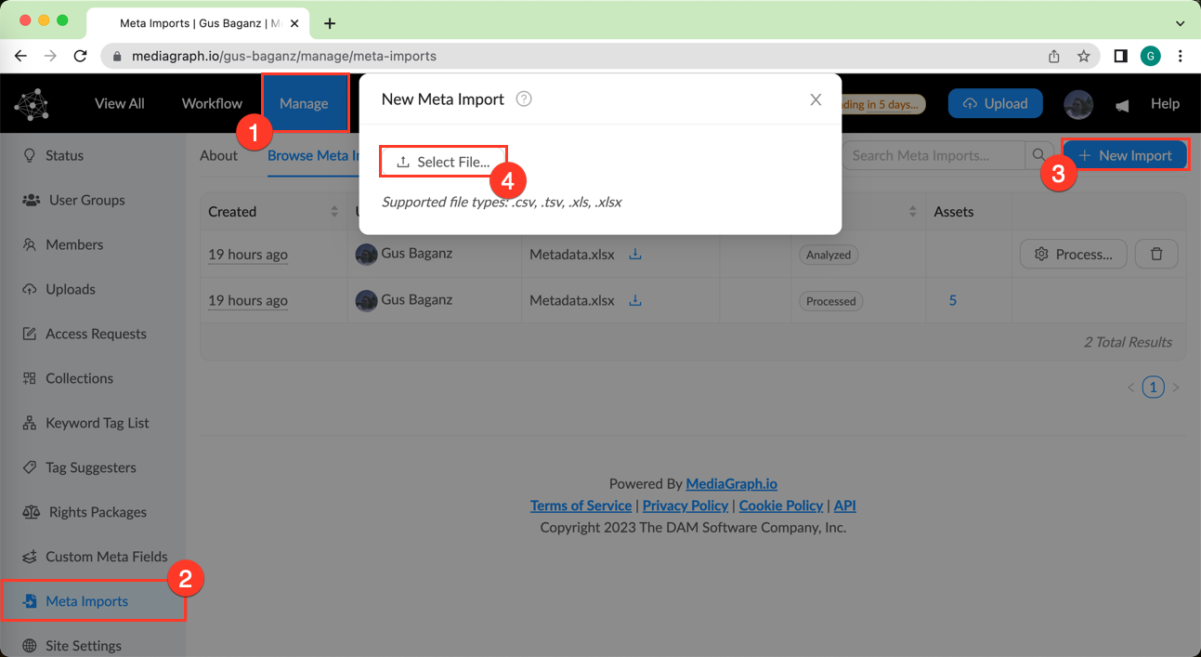
Task: Click the trash icon to delete the Analyzed import
Action: [1156, 254]
